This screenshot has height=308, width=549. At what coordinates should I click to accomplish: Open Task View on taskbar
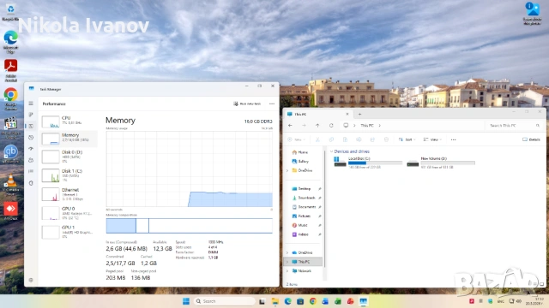click(262, 301)
